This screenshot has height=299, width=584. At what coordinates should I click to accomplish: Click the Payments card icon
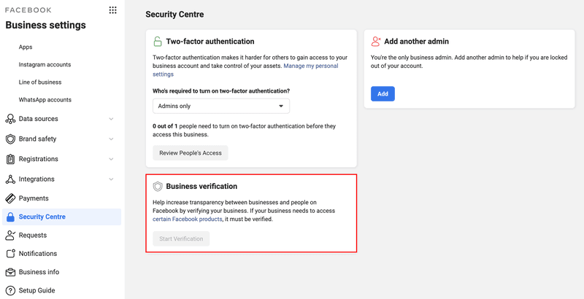(x=10, y=198)
